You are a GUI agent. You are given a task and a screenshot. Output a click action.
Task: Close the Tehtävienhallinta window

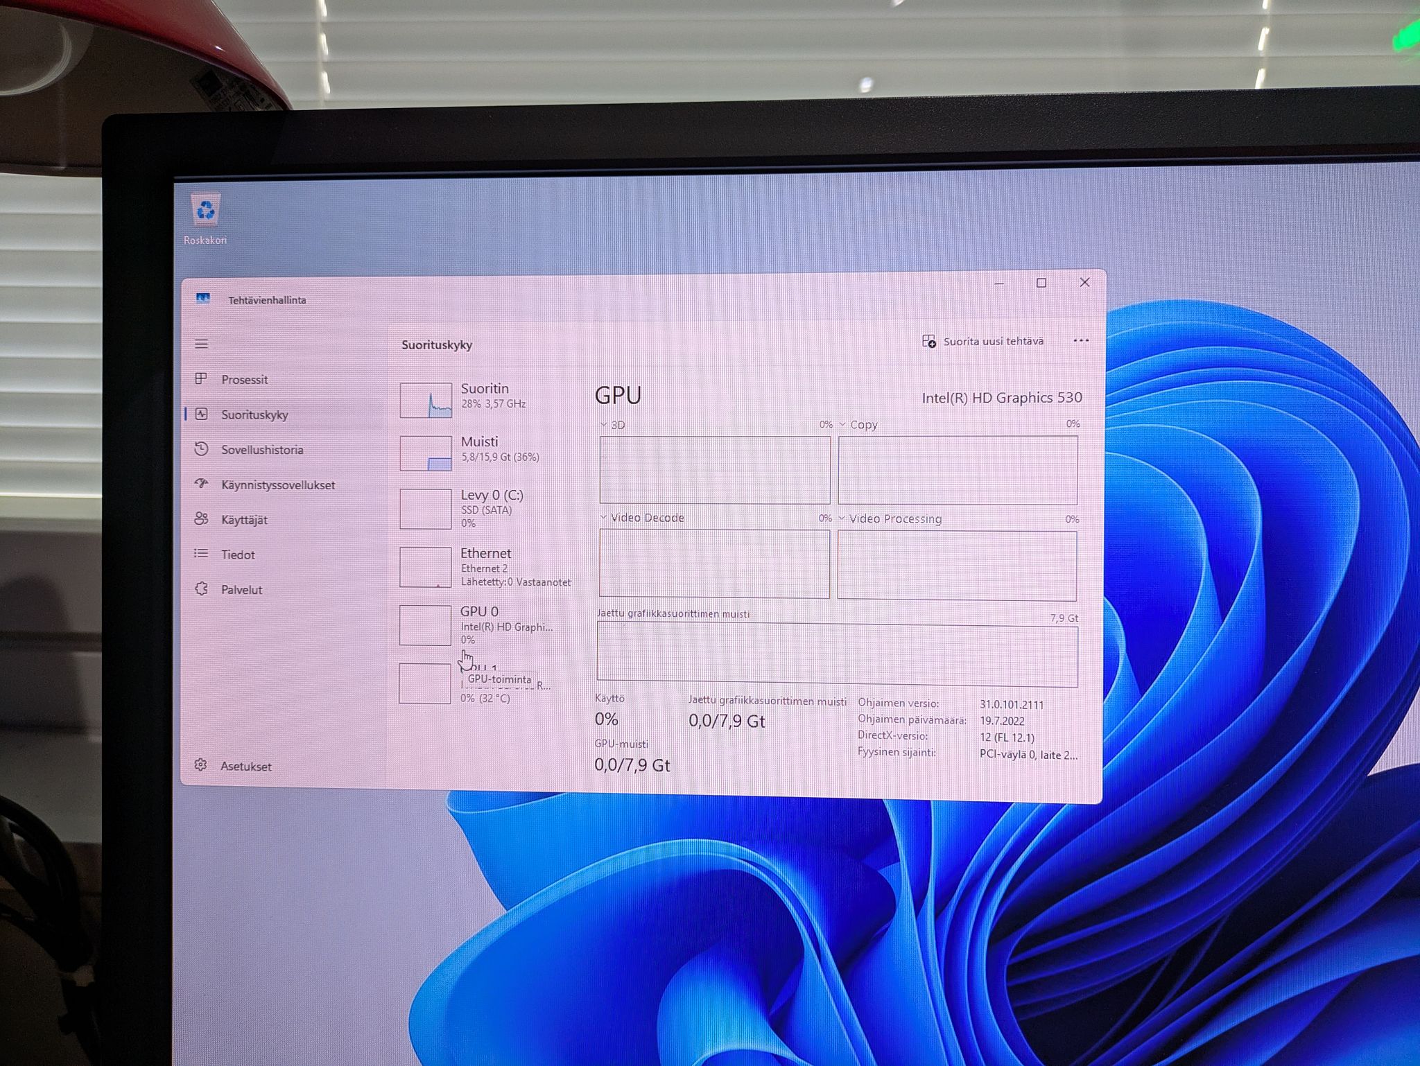point(1084,282)
